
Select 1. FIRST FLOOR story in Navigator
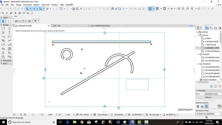tap(210, 45)
